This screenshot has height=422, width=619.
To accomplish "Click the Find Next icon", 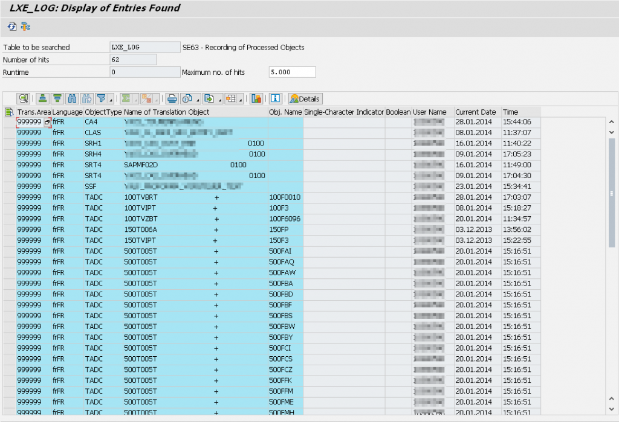I will click(86, 98).
